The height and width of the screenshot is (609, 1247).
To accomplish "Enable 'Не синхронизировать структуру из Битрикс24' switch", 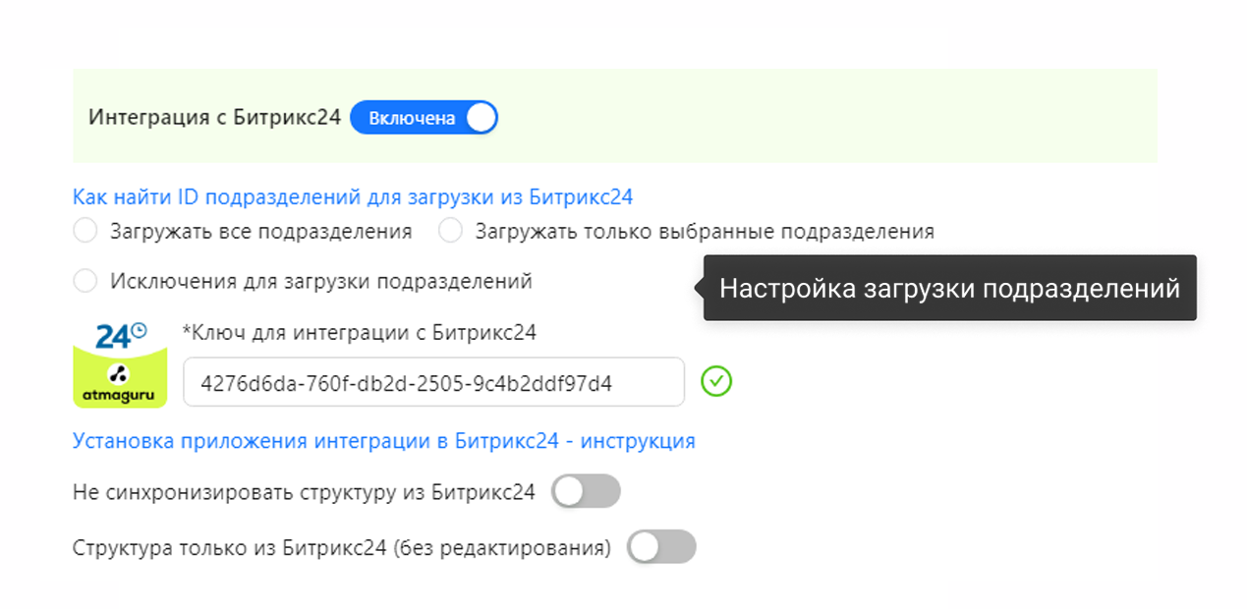I will [x=586, y=491].
